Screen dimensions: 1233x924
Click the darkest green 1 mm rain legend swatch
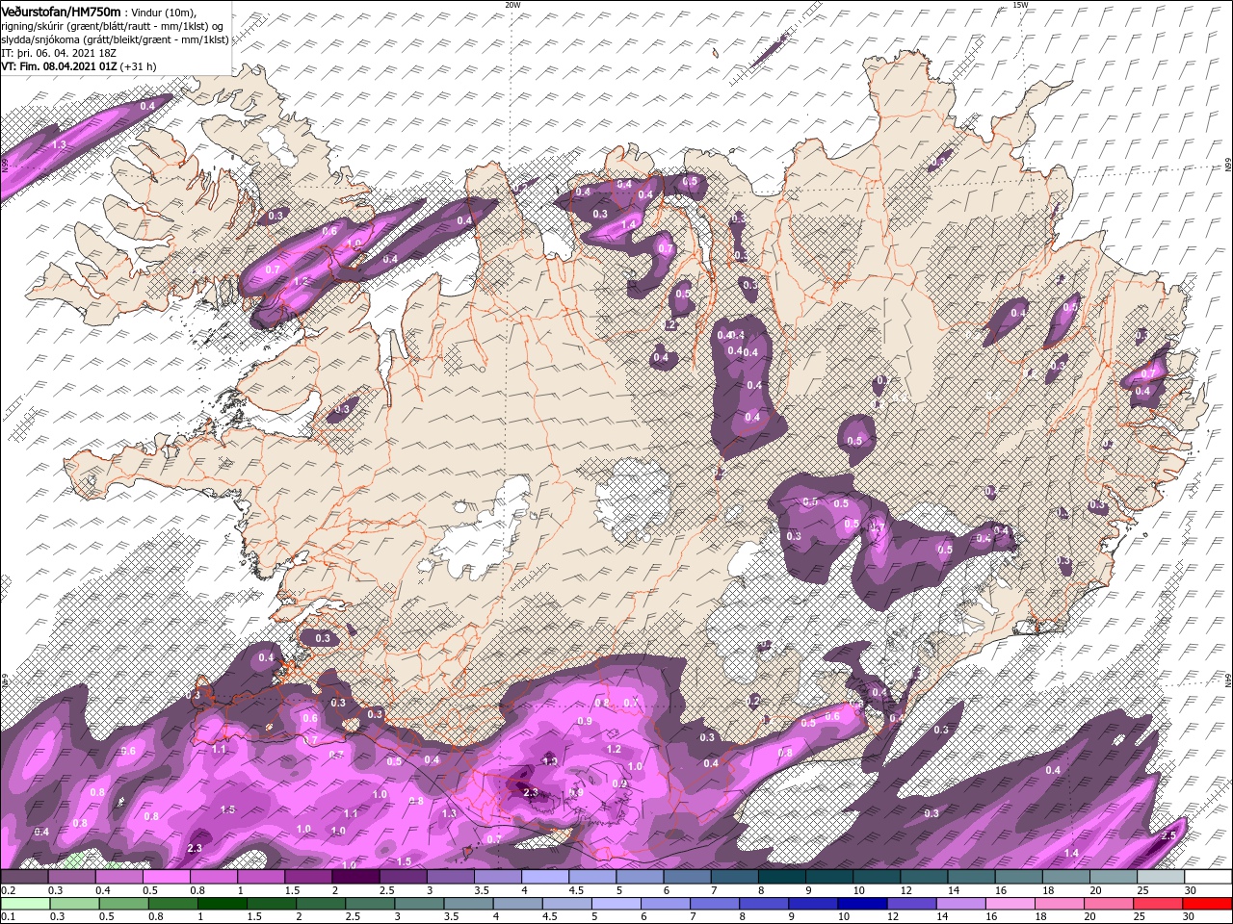pyautogui.click(x=223, y=903)
